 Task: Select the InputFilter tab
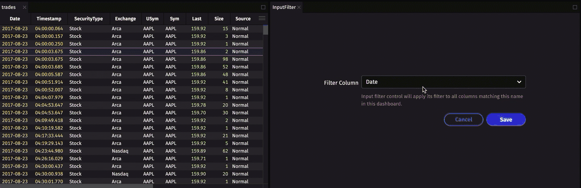[284, 7]
